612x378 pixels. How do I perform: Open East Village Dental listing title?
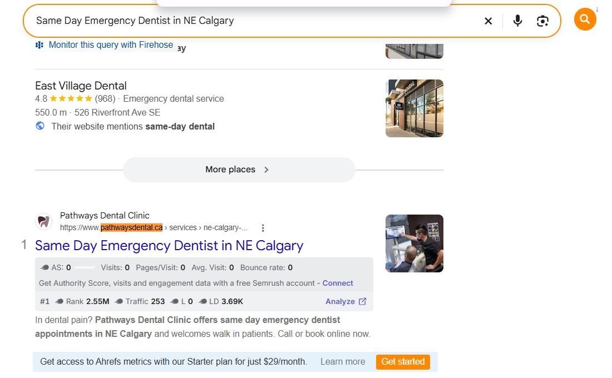[x=81, y=86]
